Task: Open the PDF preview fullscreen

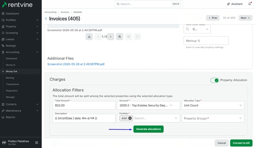Action: [137, 37]
